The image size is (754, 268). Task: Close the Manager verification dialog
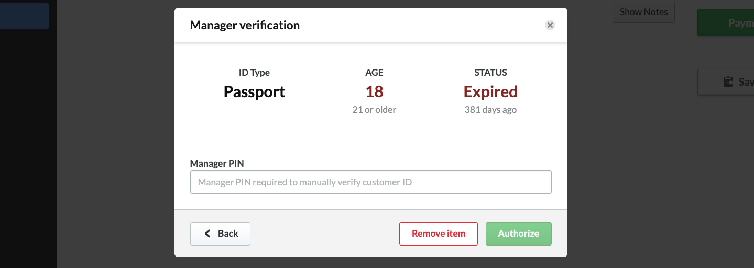550,25
